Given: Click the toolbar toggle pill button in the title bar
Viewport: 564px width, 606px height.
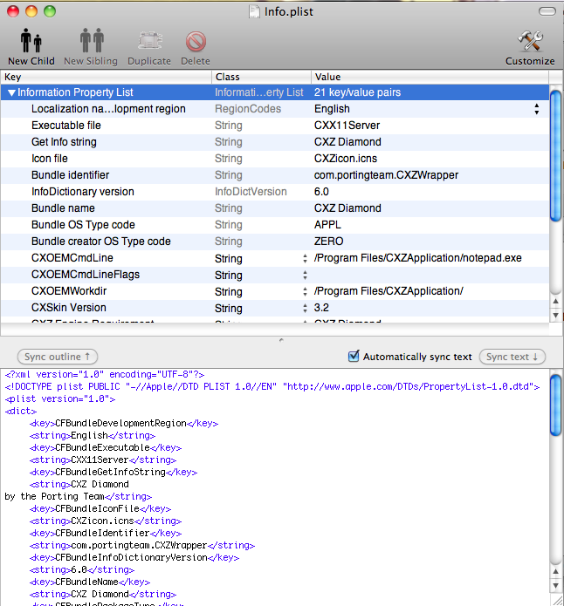Looking at the screenshot, I should (547, 11).
